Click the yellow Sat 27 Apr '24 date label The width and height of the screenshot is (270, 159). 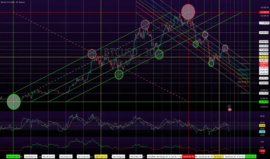(101, 157)
